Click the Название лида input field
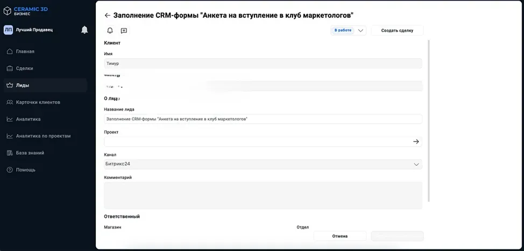This screenshot has height=251, width=524. [263, 119]
